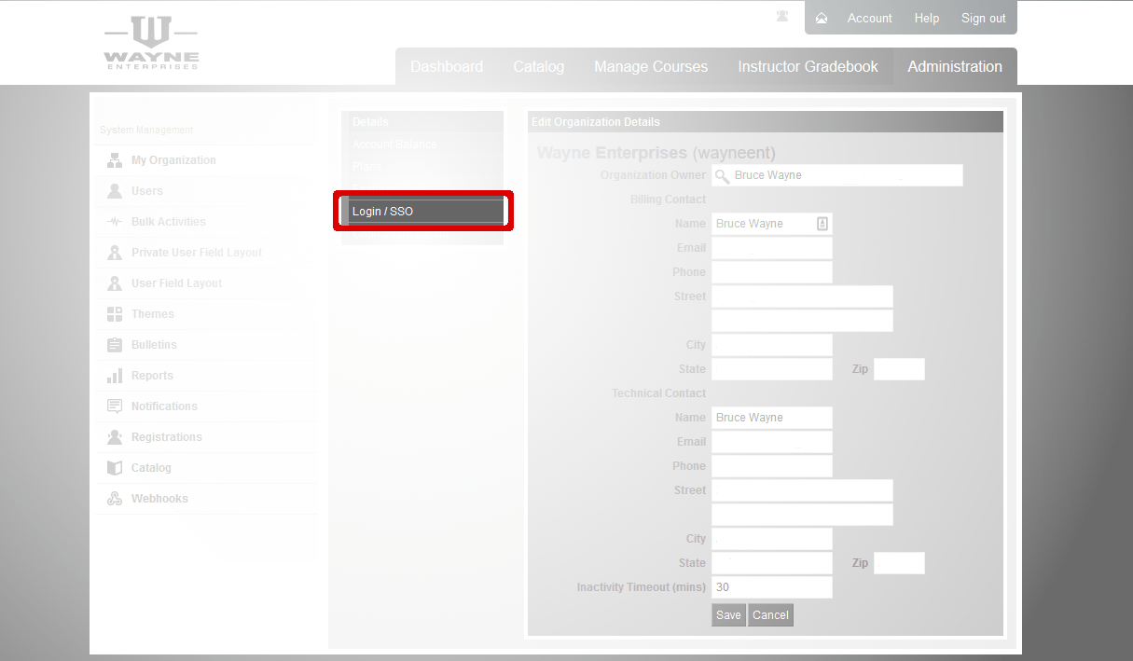View the Reports section
The height and width of the screenshot is (661, 1133).
[x=154, y=375]
